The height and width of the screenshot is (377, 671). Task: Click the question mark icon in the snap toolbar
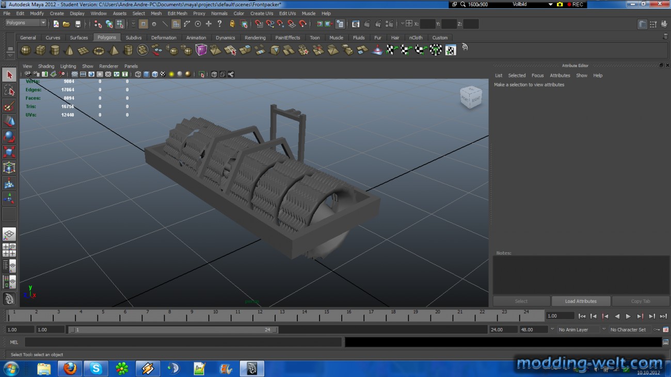219,24
